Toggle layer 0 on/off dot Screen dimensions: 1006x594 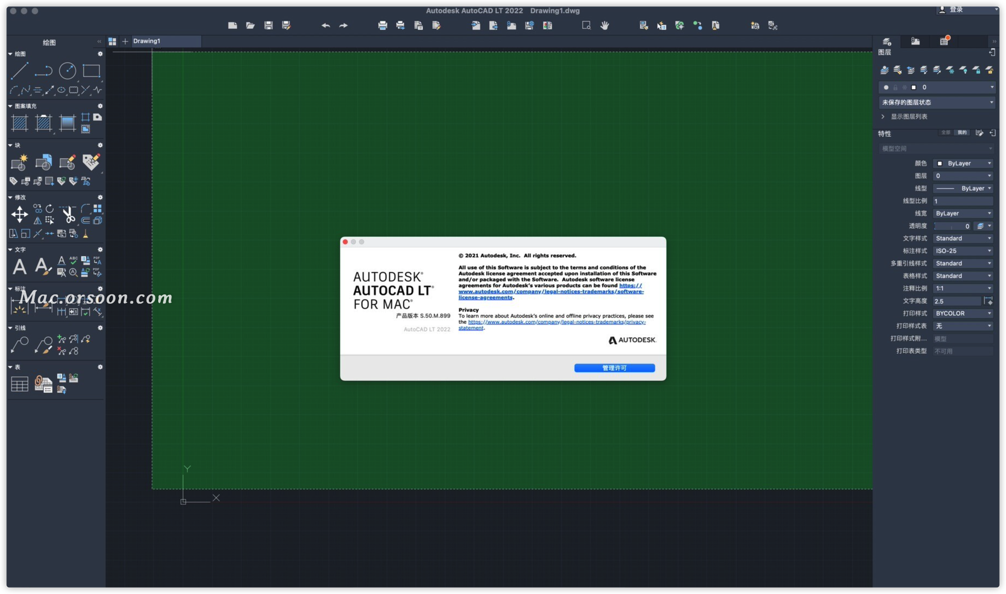(886, 87)
